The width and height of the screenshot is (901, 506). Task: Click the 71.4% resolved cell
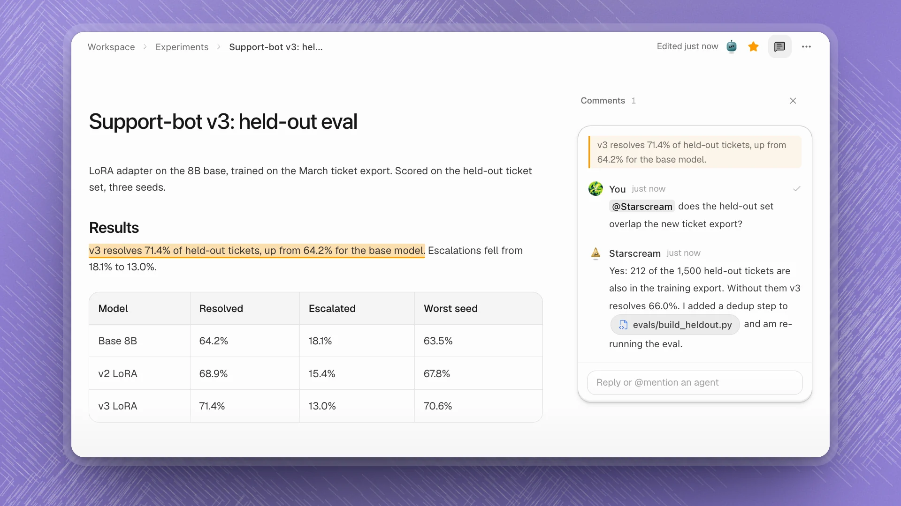coord(244,406)
